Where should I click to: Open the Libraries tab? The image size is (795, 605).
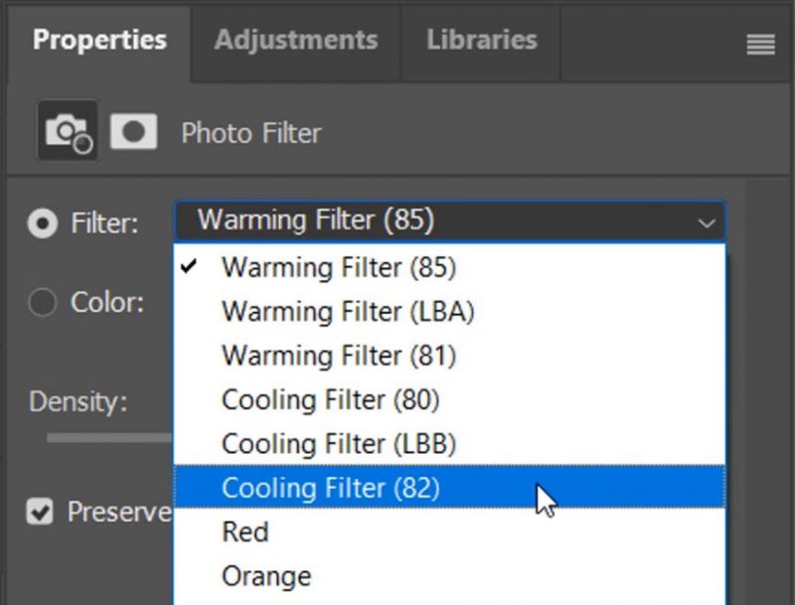[480, 40]
